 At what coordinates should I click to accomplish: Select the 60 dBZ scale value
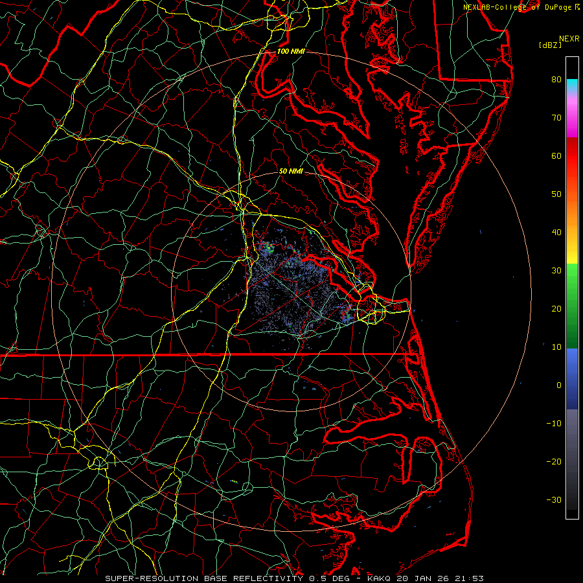(556, 156)
